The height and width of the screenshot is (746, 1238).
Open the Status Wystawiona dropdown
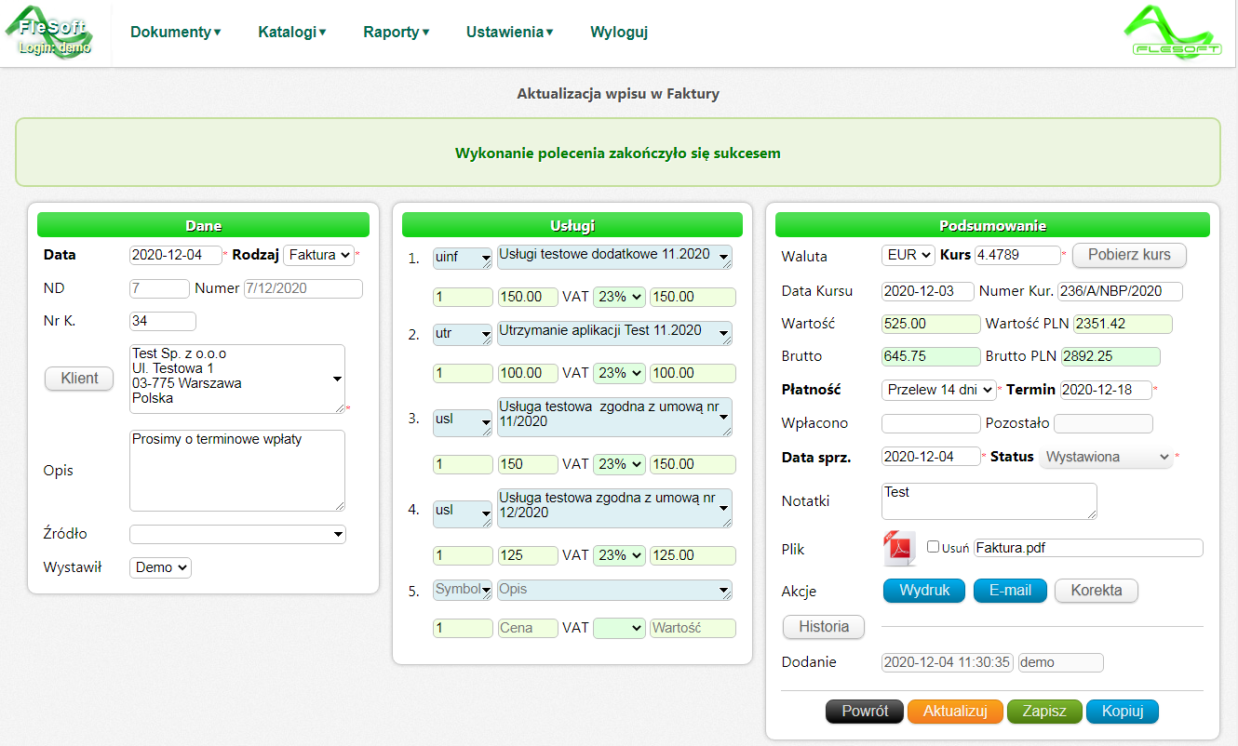coord(1106,458)
